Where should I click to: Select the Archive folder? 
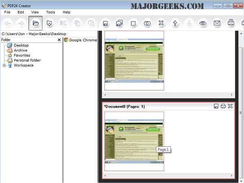20,50
